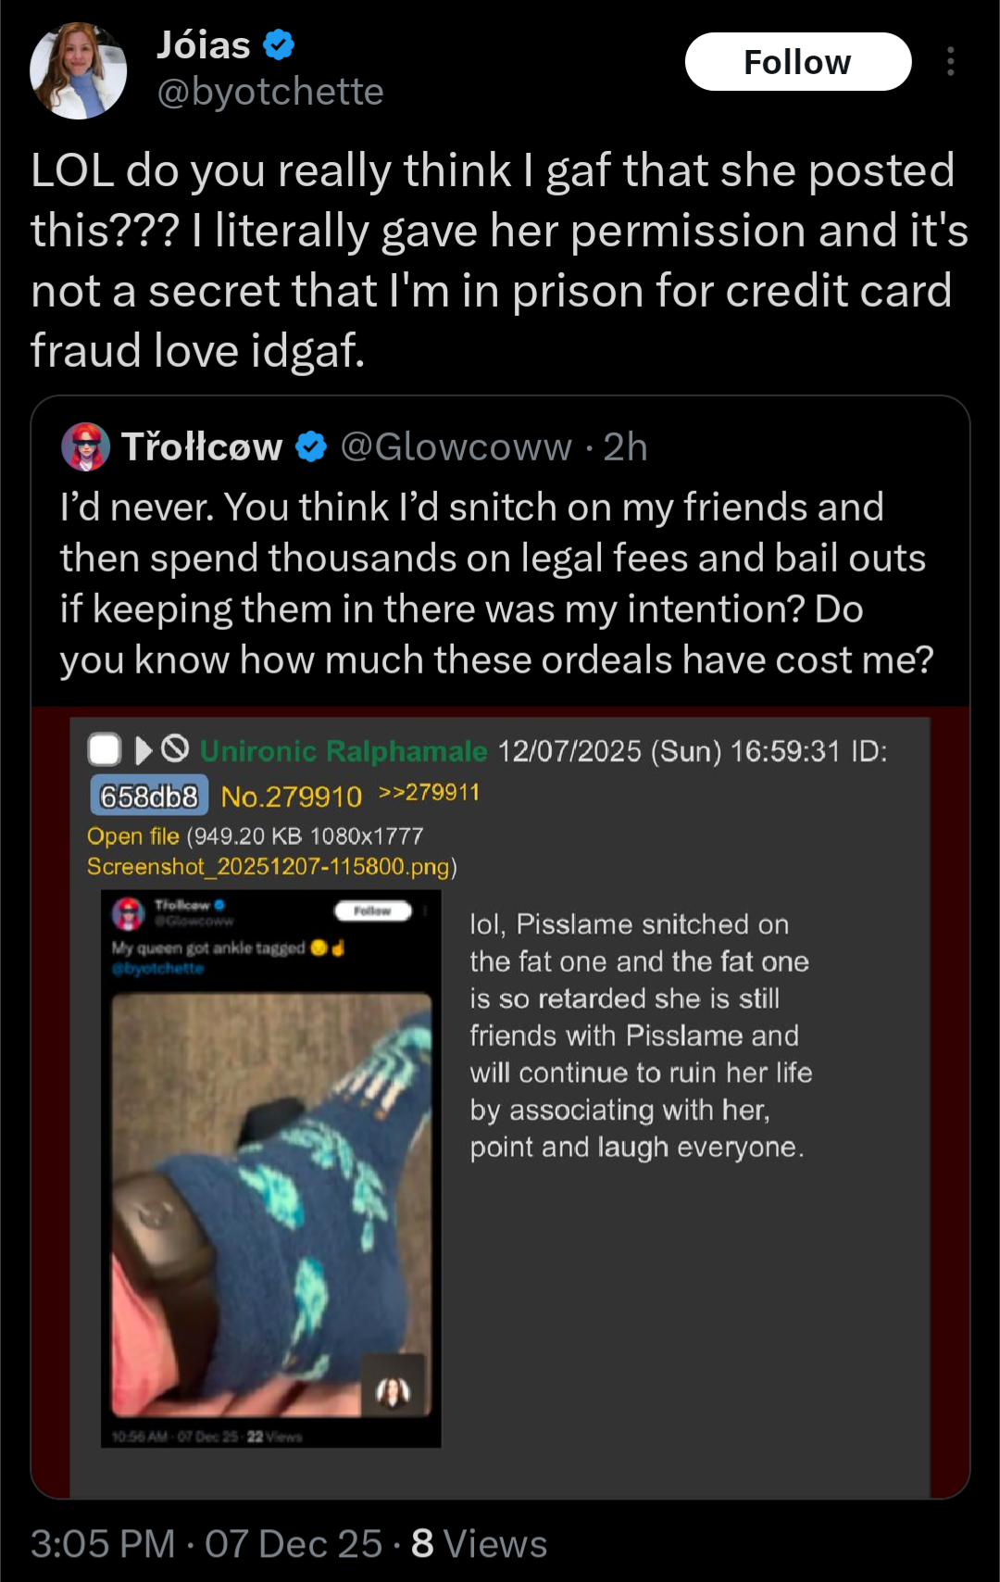Open Trollcow's avatar in quoted tweet
This screenshot has height=1582, width=1000.
[85, 447]
